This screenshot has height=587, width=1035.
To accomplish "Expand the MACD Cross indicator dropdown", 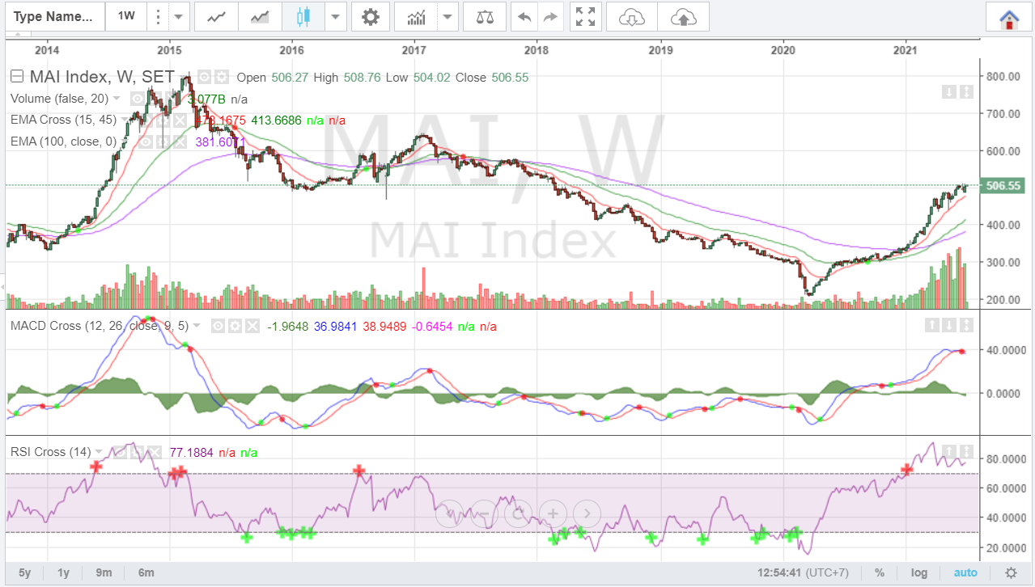I will 197,326.
